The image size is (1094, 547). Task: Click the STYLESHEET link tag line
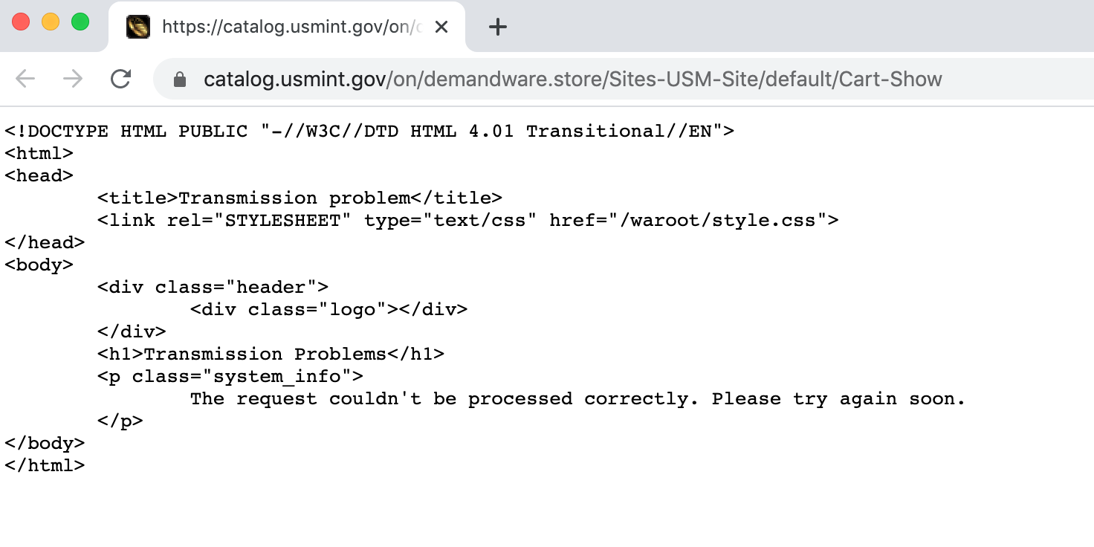point(468,221)
